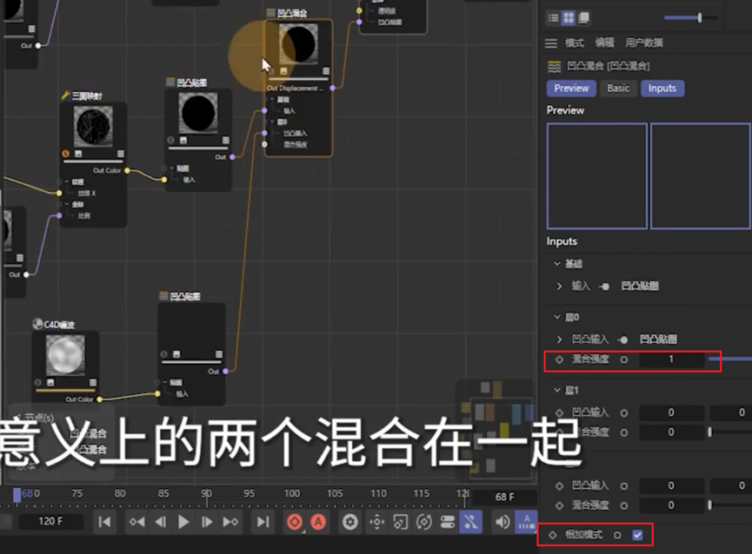Click the record active objects keyframe button
The image size is (752, 554).
click(x=295, y=522)
